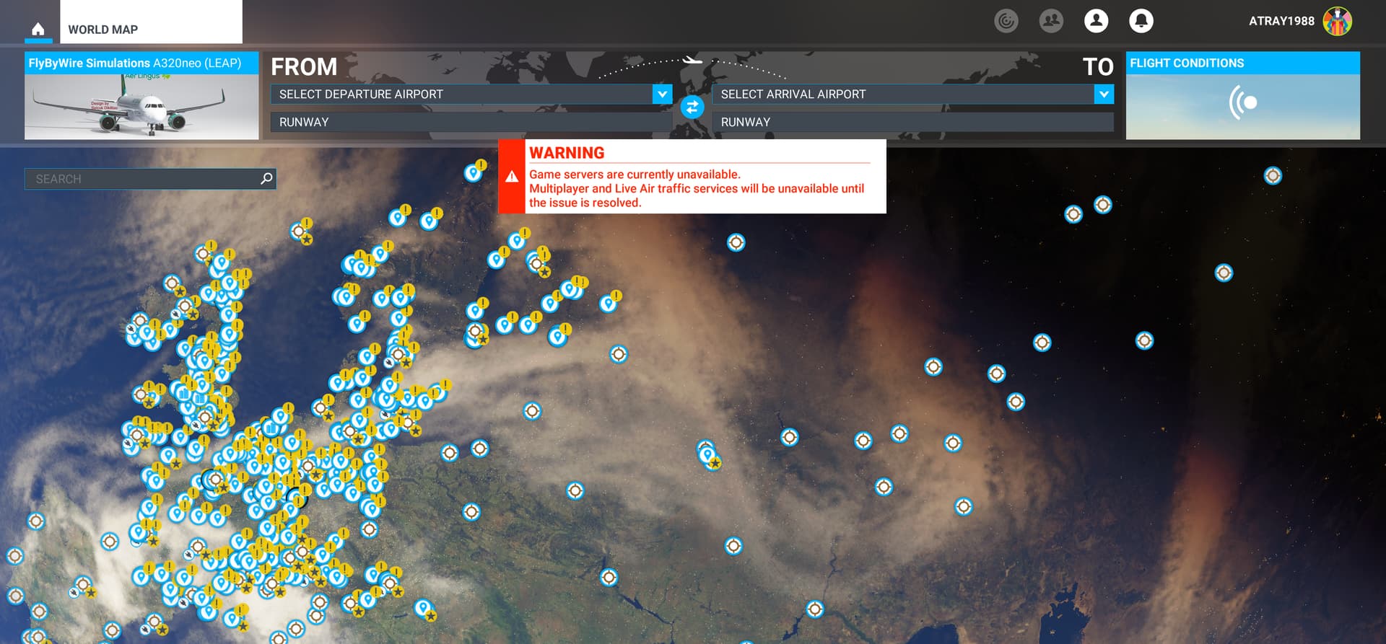Viewport: 1386px width, 644px height.
Task: Click the ATRAY1988 profile avatar
Action: point(1337,22)
